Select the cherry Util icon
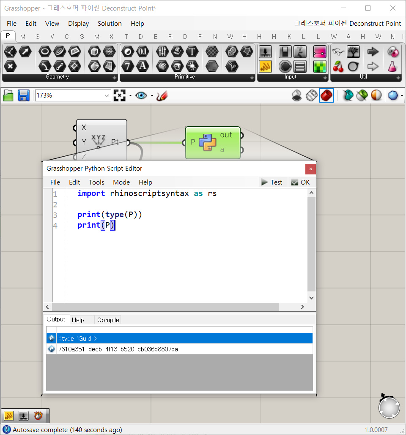Screen dimensions: 406x435 pos(338,67)
